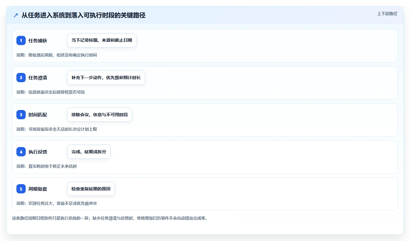
Task: Click the 检查重复延期的原因 chip
Action: [x=91, y=189]
